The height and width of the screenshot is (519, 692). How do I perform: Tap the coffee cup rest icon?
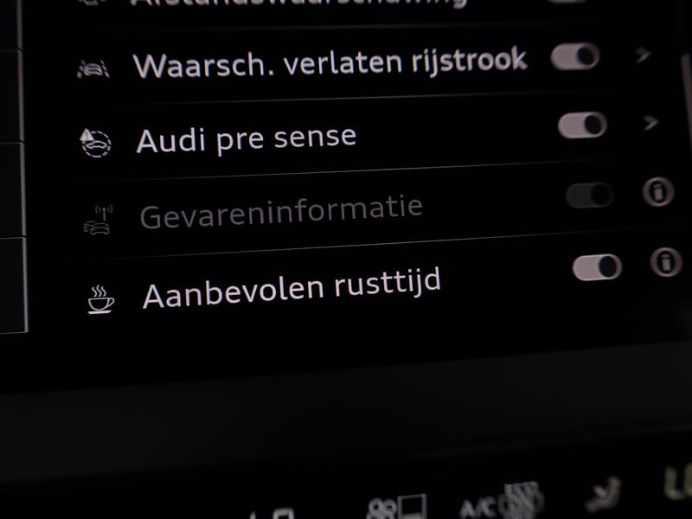[100, 299]
